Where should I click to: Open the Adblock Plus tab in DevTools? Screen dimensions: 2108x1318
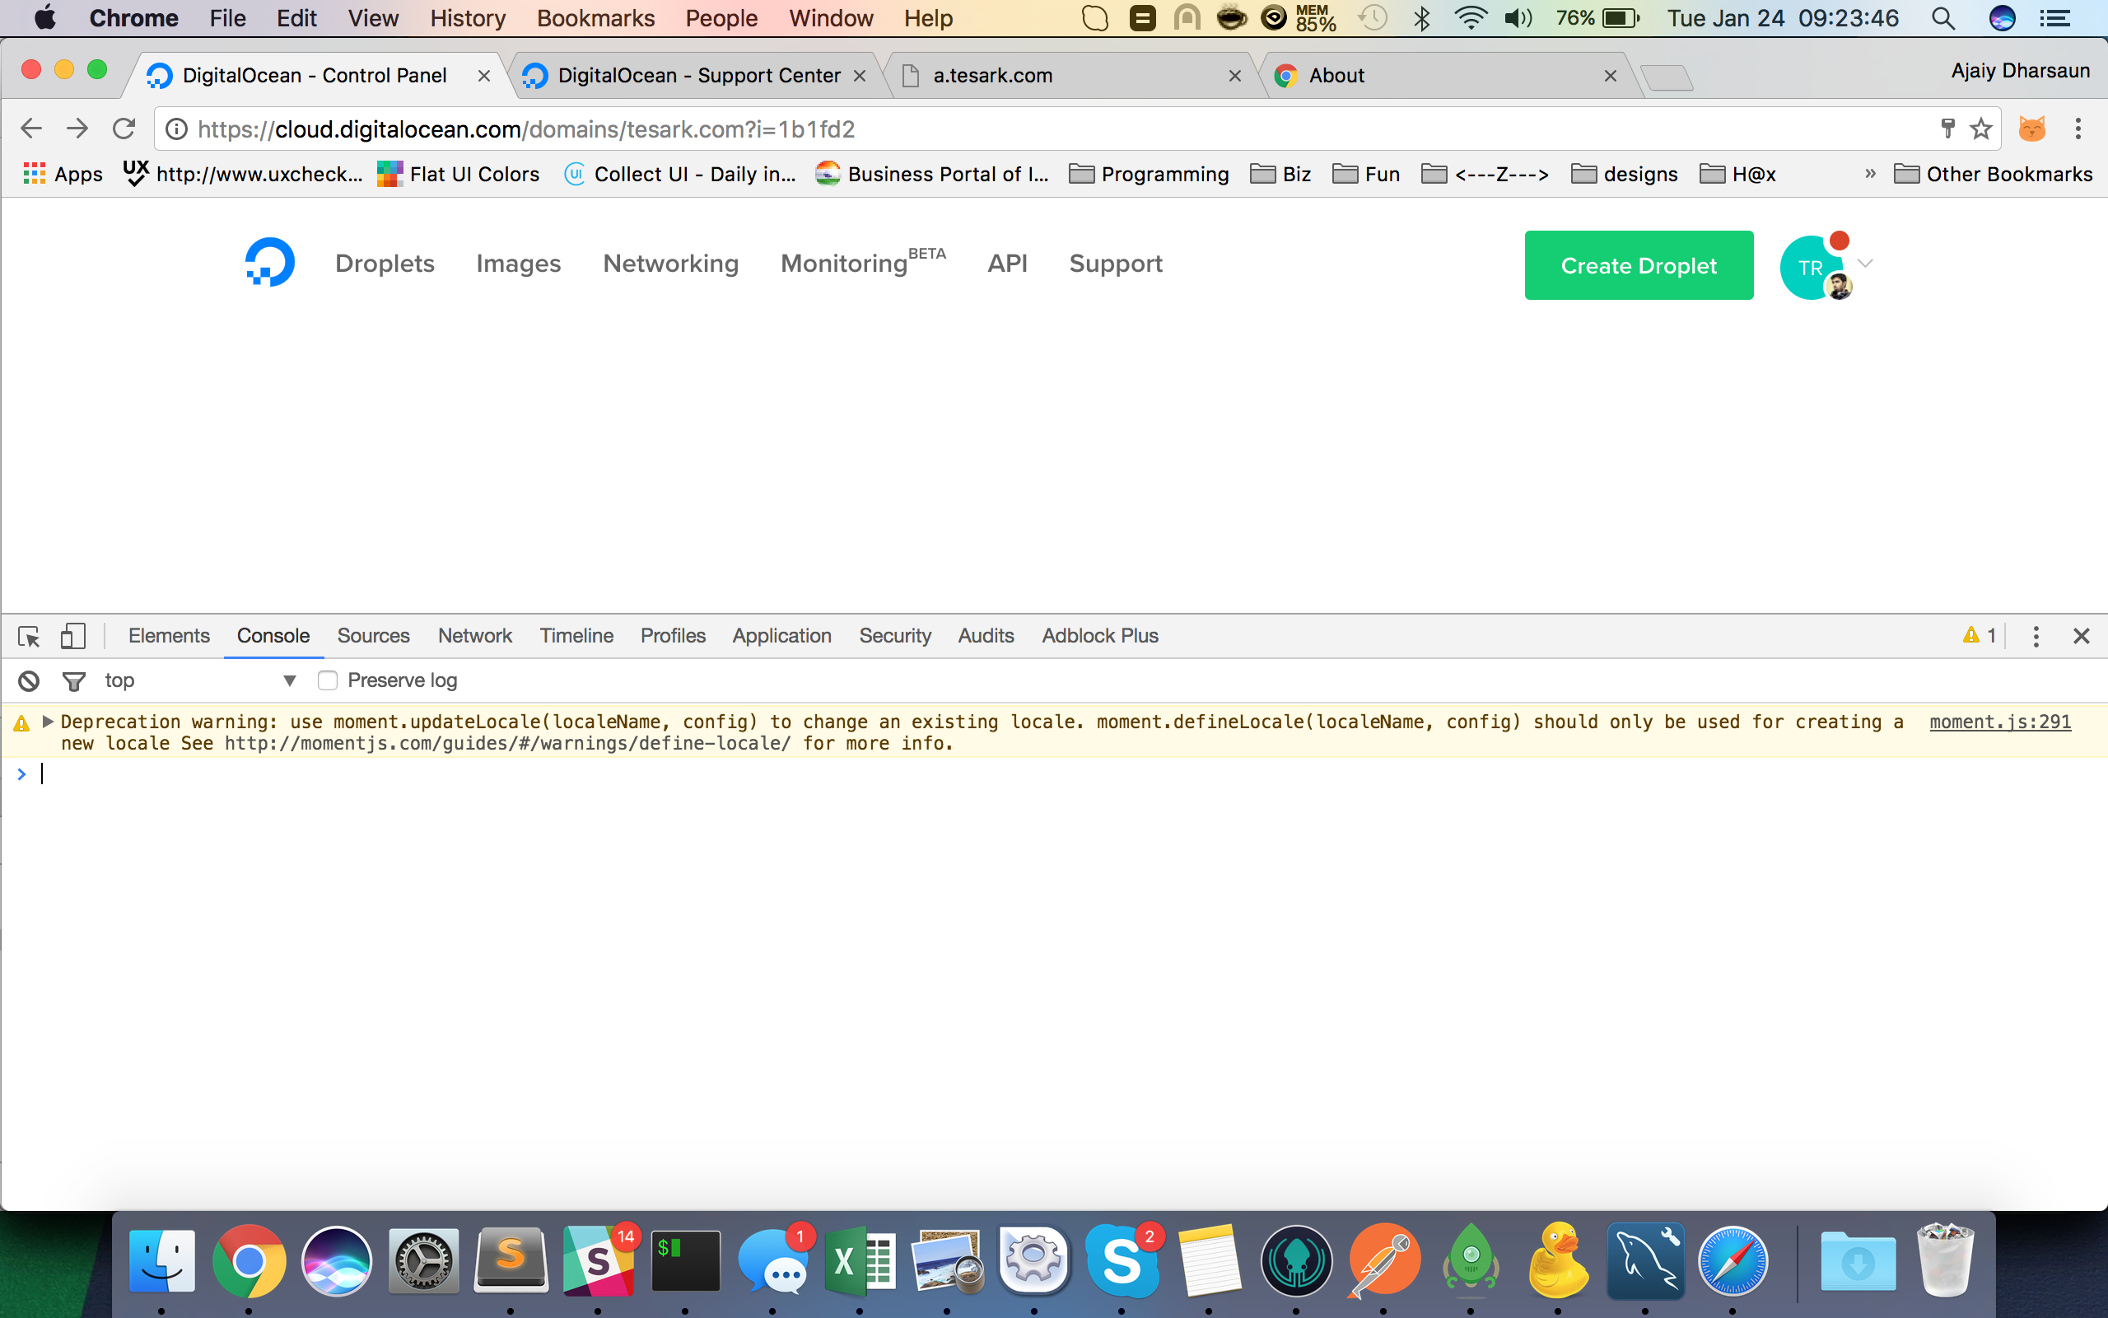[x=1100, y=636]
